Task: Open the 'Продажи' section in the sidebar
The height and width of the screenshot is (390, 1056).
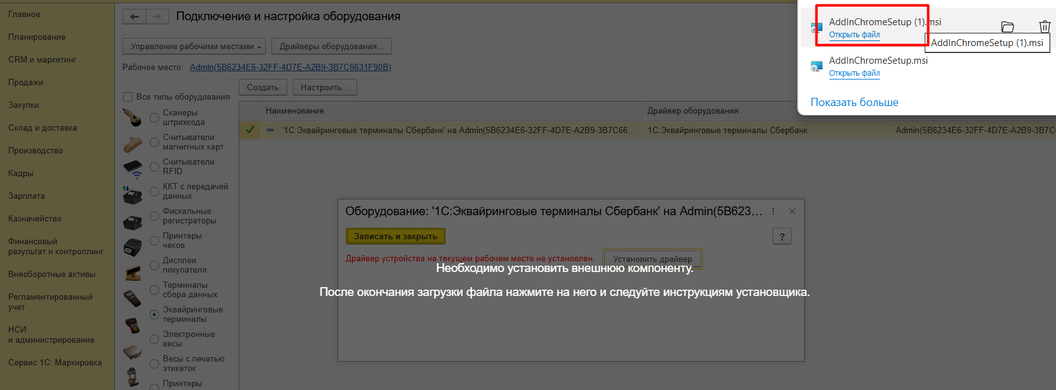Action: (x=26, y=83)
